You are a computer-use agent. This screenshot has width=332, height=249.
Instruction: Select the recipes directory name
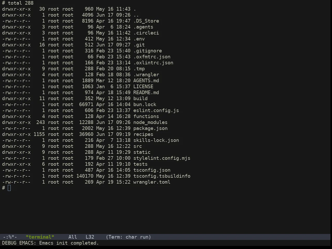143,134
